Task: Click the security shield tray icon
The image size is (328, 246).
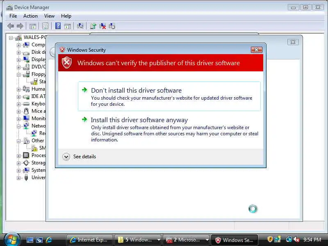Action: click(x=270, y=239)
